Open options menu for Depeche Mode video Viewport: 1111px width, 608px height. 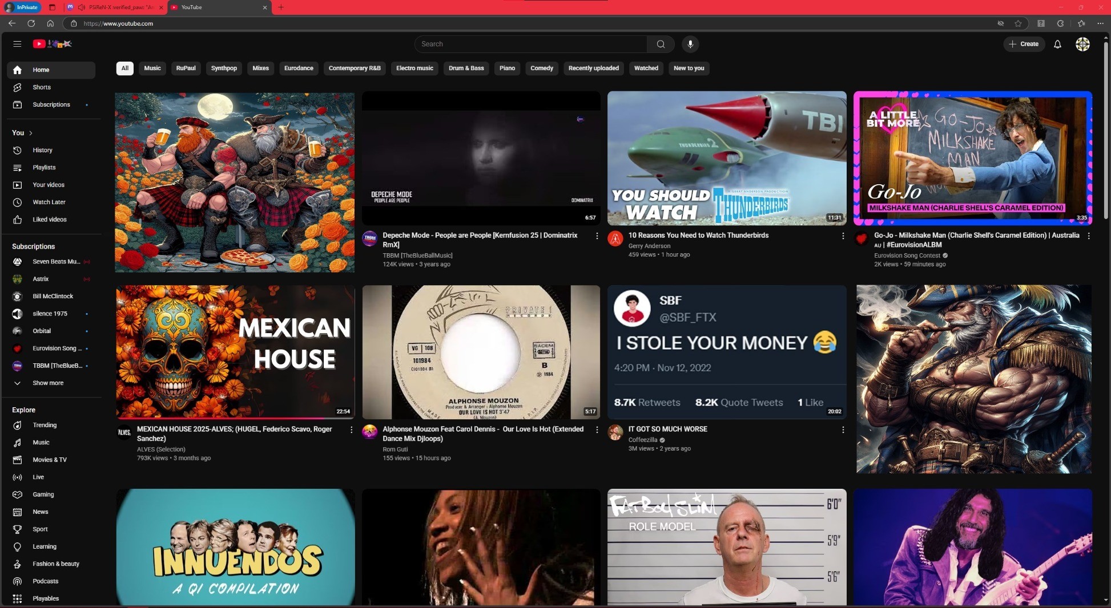pos(597,236)
